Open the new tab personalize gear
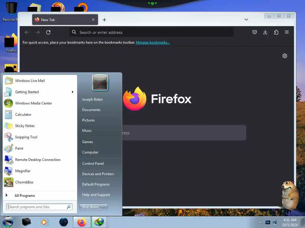 284,56
